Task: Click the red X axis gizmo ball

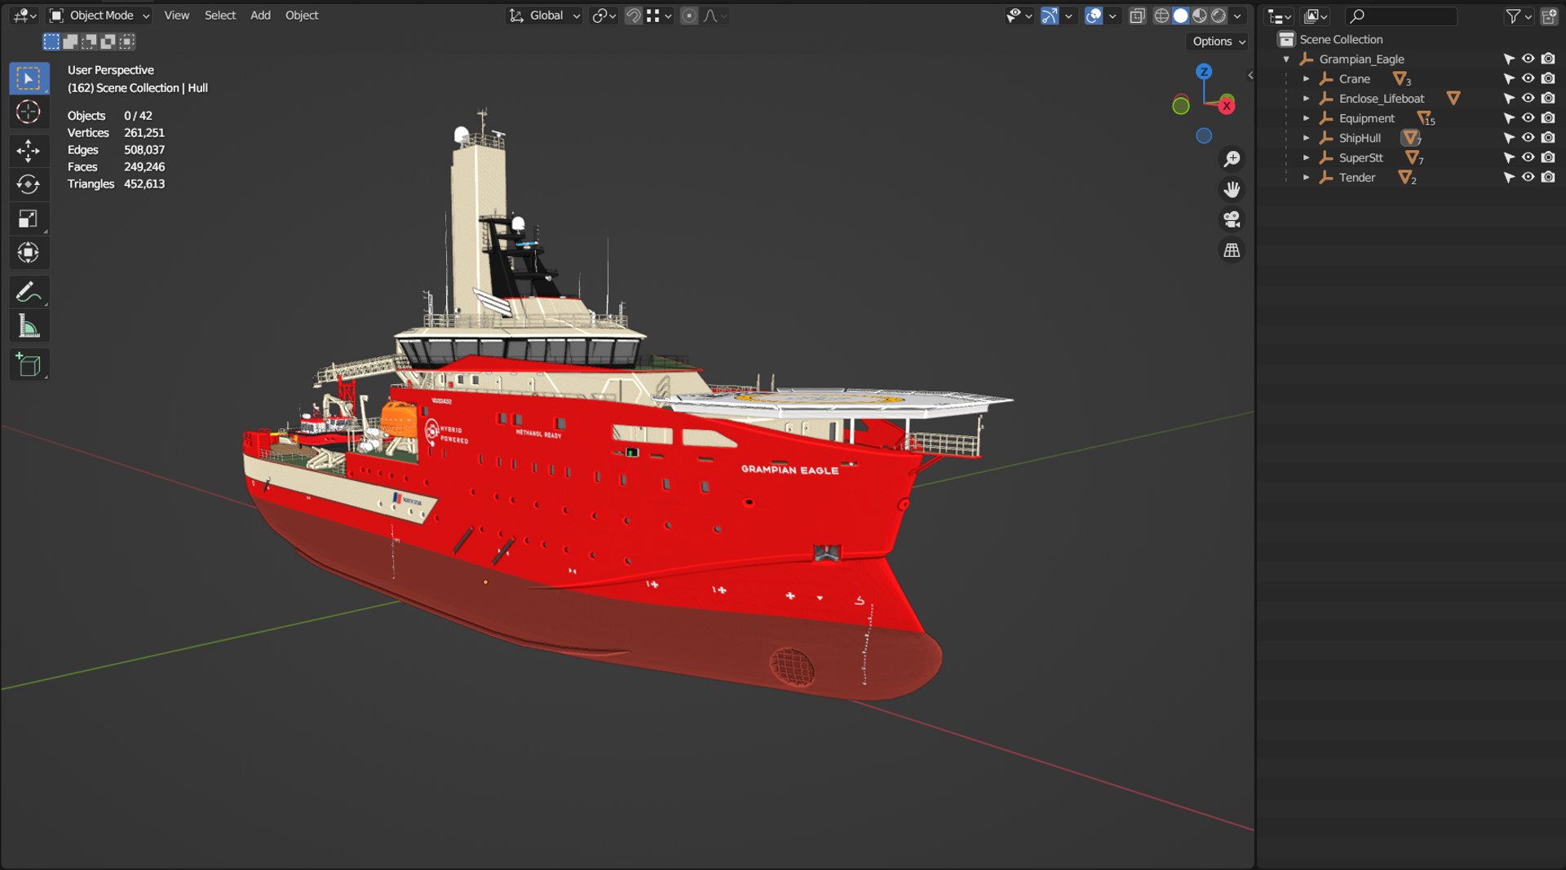Action: click(x=1226, y=105)
